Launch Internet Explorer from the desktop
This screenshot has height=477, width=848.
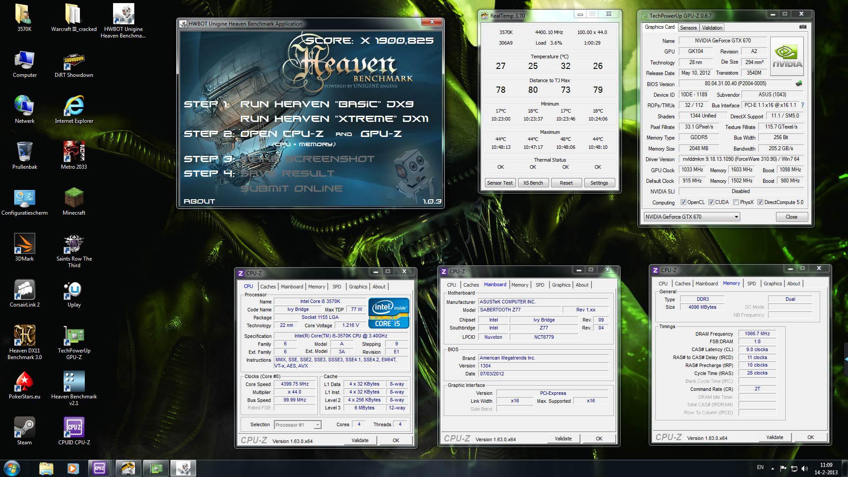click(74, 110)
